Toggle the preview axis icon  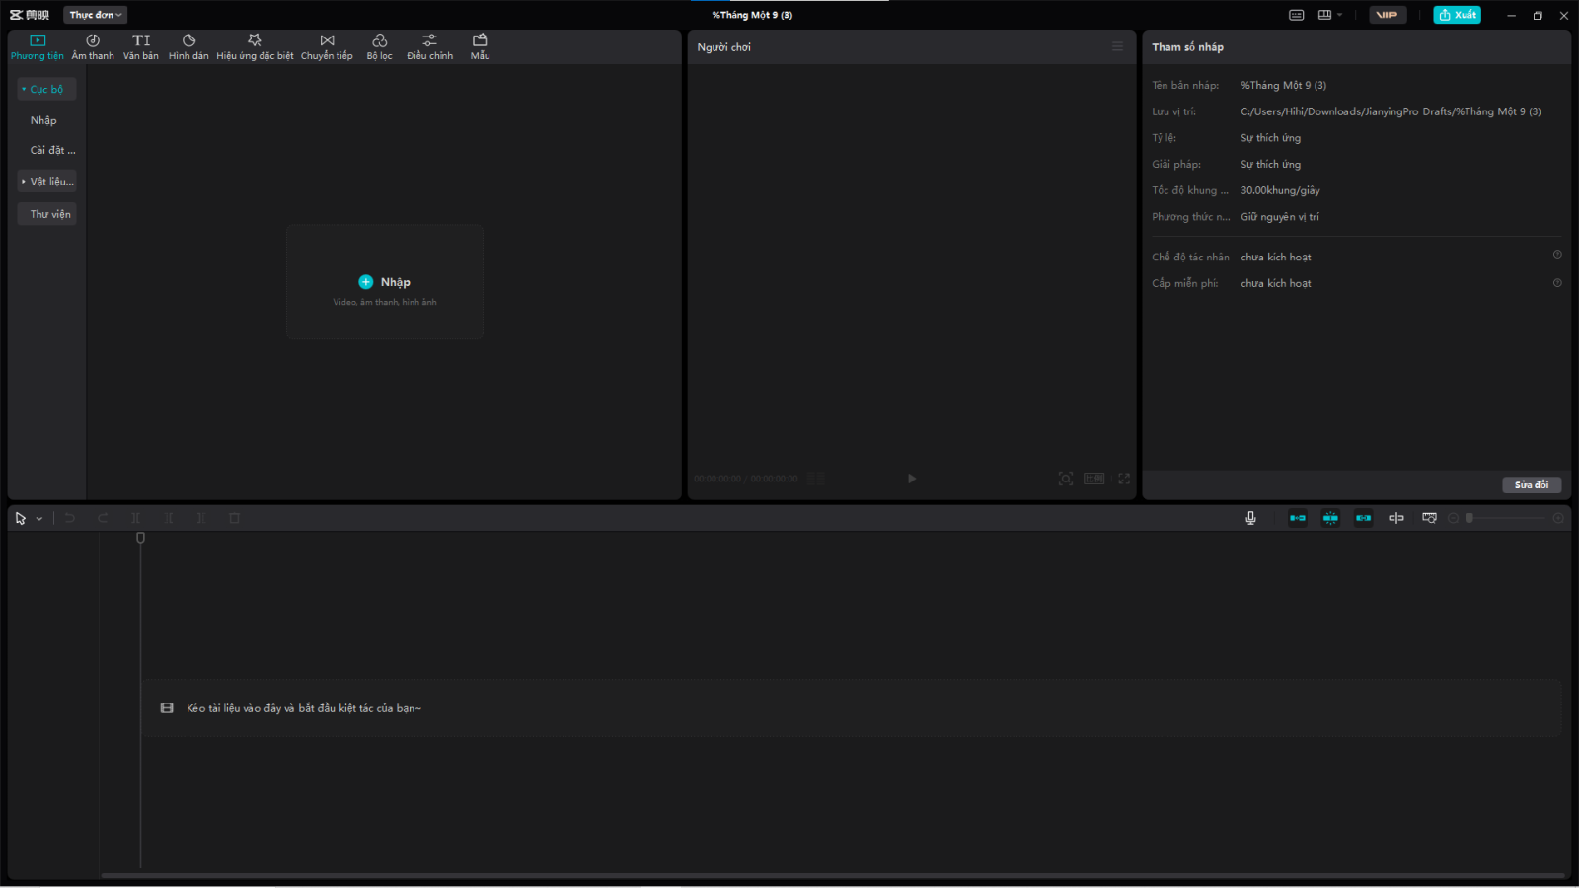point(1396,518)
